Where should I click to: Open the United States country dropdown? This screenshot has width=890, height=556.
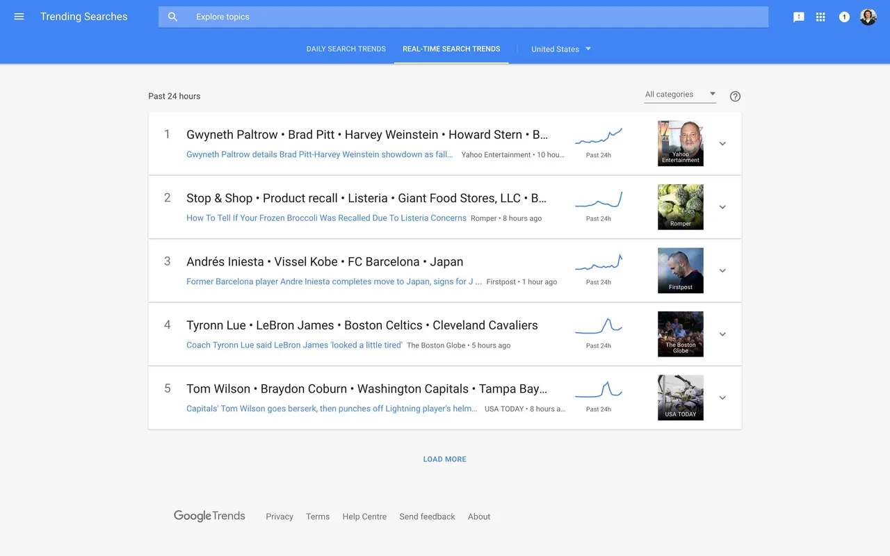[561, 49]
